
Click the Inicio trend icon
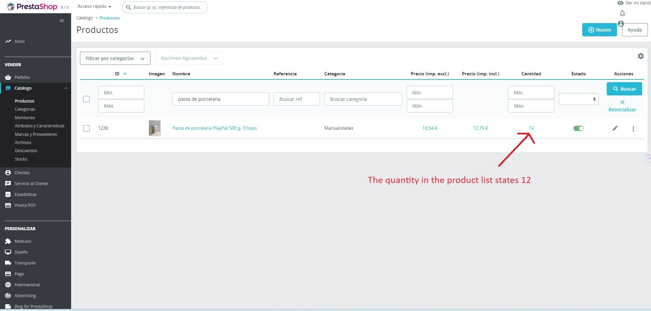(x=8, y=41)
